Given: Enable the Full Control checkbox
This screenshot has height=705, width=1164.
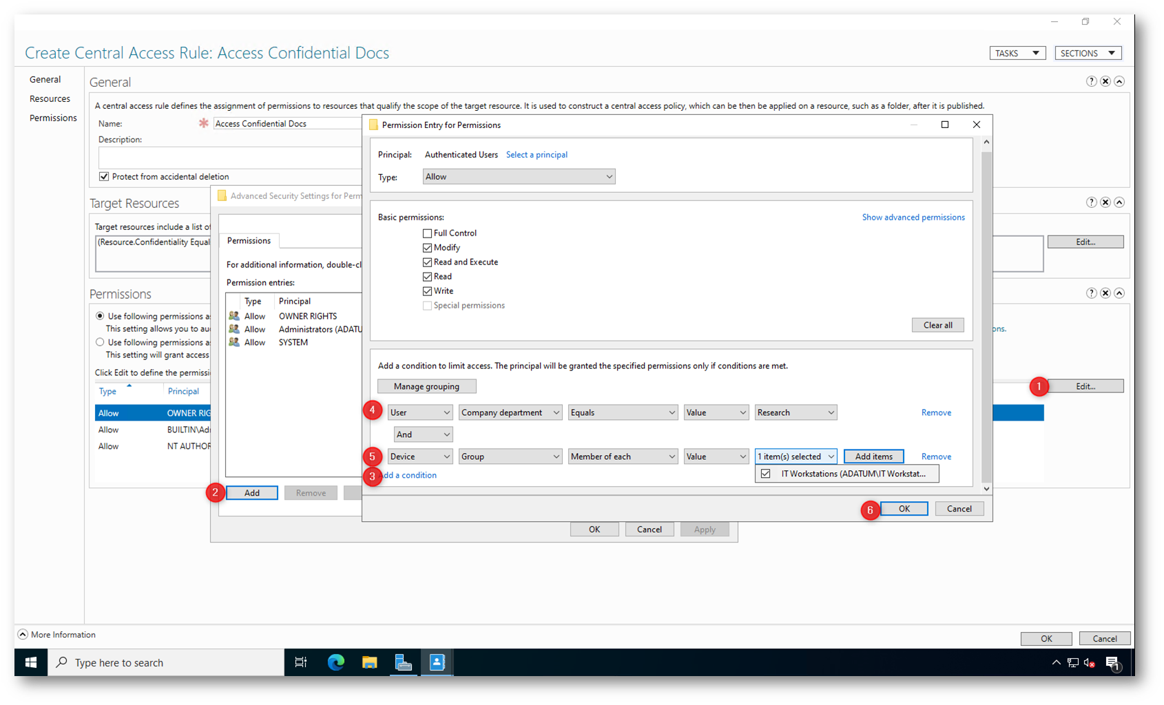Looking at the screenshot, I should (x=428, y=233).
